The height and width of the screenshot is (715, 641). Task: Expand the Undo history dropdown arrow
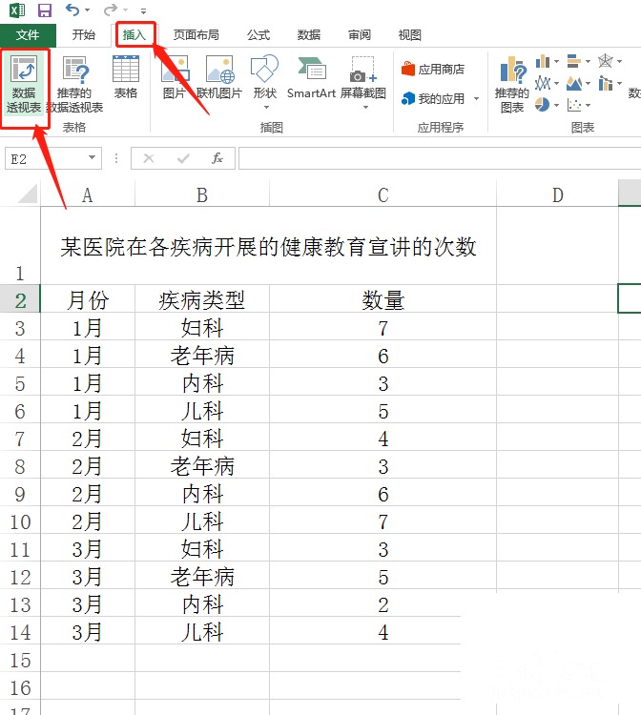(x=87, y=10)
